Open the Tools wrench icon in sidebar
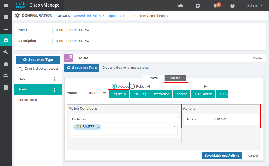 tap(6, 52)
